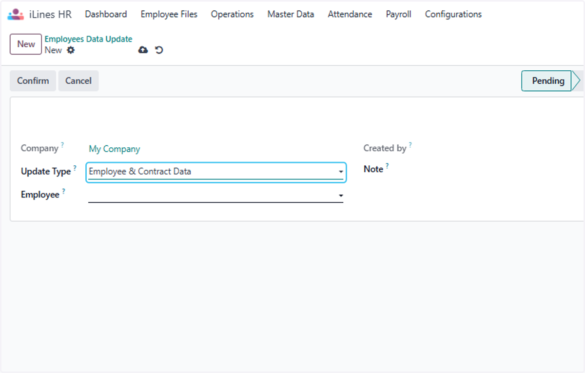
Task: Click the Employee field label
Action: click(x=40, y=195)
